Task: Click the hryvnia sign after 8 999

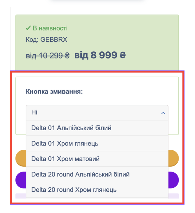Action: point(122,55)
